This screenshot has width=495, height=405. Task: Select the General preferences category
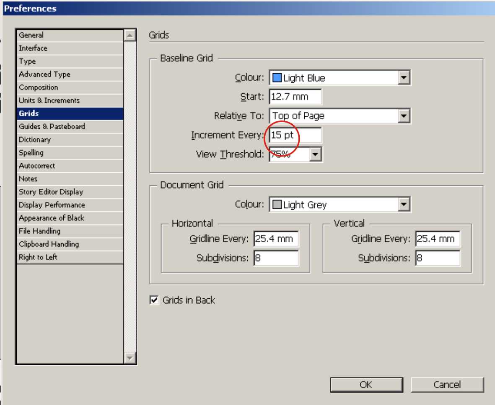[70, 35]
